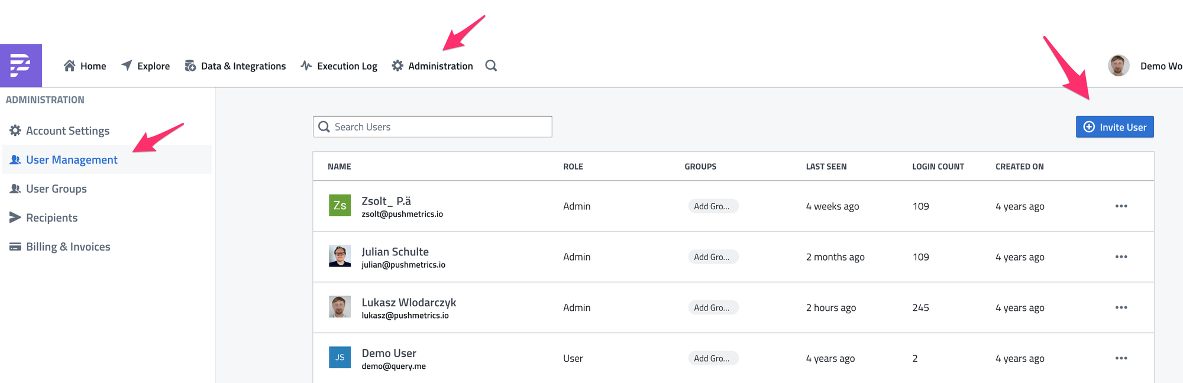Click Zsolt's green Zs avatar
Image resolution: width=1183 pixels, height=383 pixels.
pos(340,206)
